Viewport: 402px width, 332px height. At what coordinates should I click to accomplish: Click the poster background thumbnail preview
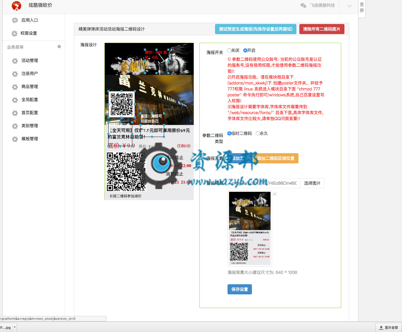[x=250, y=229]
